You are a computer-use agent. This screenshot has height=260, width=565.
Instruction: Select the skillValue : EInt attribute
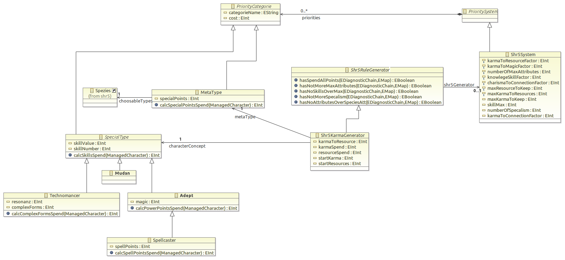[90, 143]
